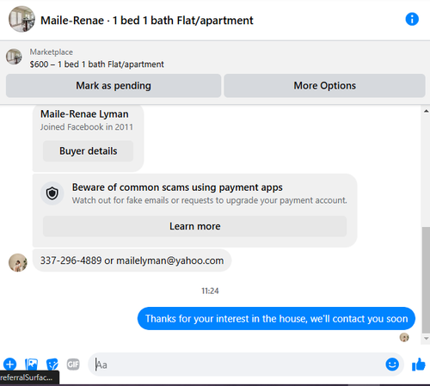Click 'Joined Facebook in 2011' text
The width and height of the screenshot is (430, 386).
point(87,127)
